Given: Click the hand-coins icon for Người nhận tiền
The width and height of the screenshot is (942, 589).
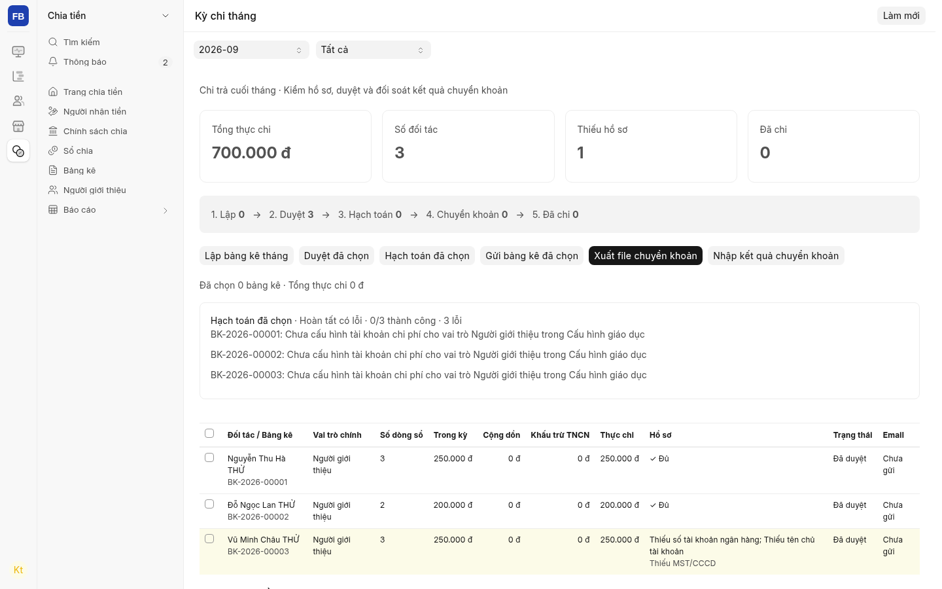Looking at the screenshot, I should click(53, 111).
